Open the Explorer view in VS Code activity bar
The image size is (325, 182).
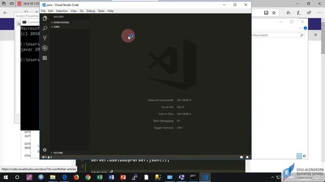pos(45,18)
